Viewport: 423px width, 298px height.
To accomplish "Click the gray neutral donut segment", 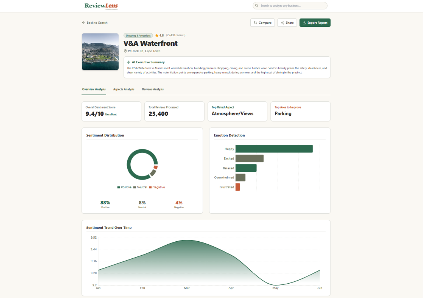I will pyautogui.click(x=153, y=173).
